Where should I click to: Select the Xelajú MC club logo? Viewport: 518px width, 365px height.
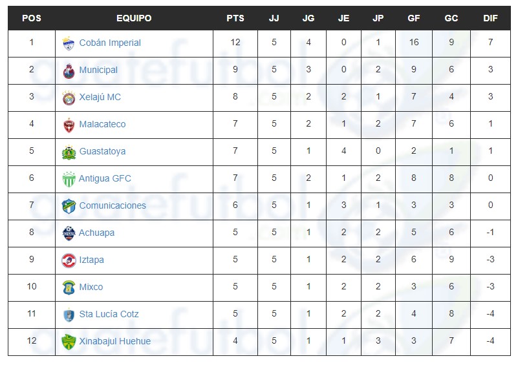click(69, 98)
